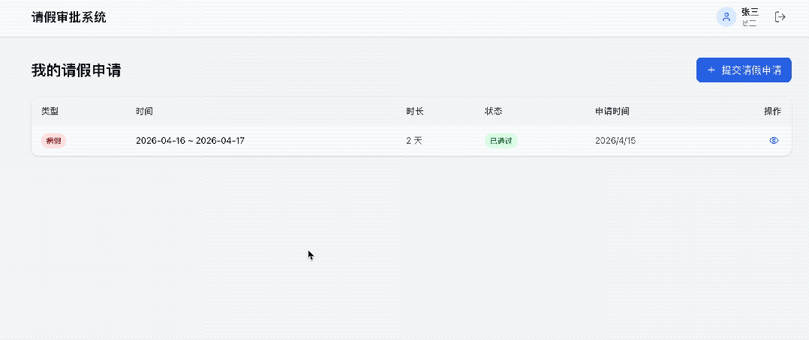Click the 申请时间 column header
The image size is (809, 340).
click(612, 112)
